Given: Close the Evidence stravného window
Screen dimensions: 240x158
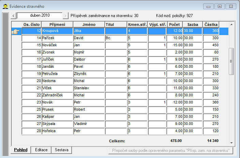Looking at the screenshot, I should pyautogui.click(x=231, y=6).
